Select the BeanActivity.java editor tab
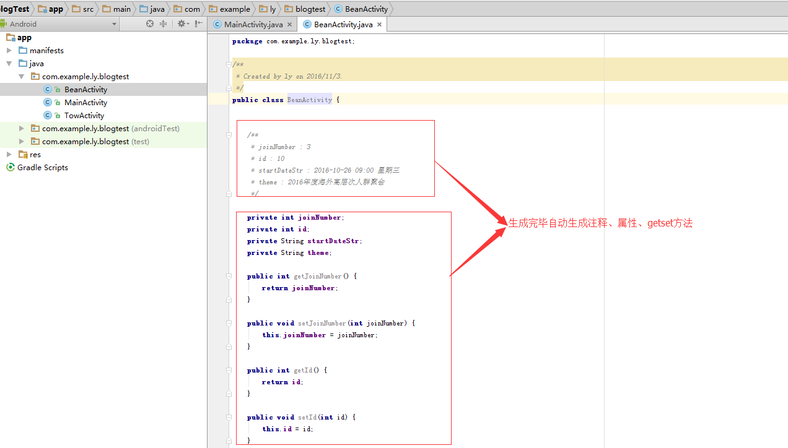The image size is (788, 448). tap(343, 25)
